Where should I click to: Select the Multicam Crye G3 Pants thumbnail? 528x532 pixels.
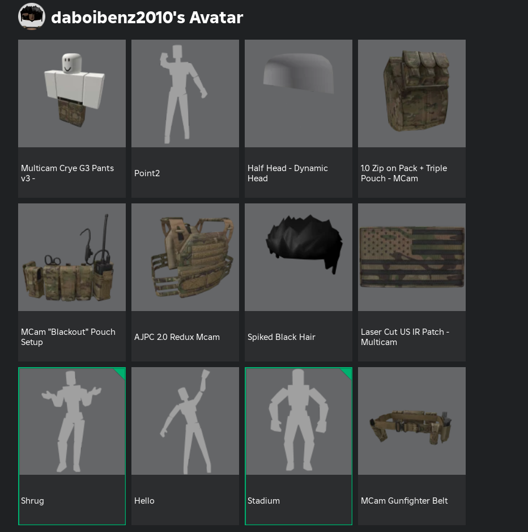point(72,93)
